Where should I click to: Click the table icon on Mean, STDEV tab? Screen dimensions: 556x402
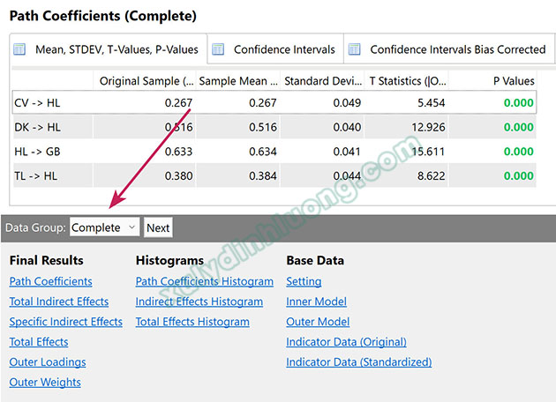pyautogui.click(x=19, y=48)
